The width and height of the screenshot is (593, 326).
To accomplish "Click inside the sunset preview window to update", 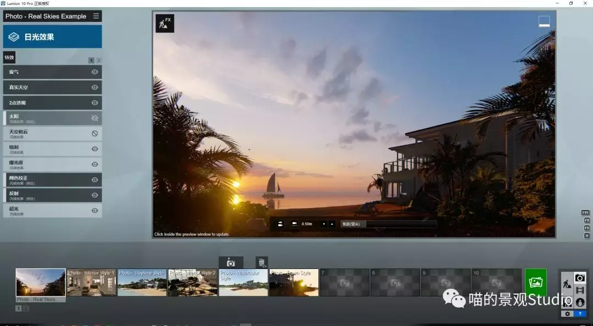I will tap(354, 124).
